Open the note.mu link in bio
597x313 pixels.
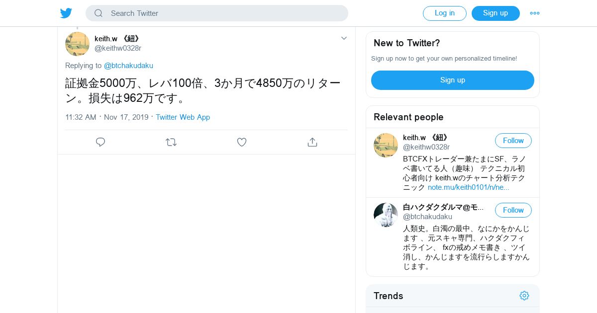pyautogui.click(x=469, y=187)
